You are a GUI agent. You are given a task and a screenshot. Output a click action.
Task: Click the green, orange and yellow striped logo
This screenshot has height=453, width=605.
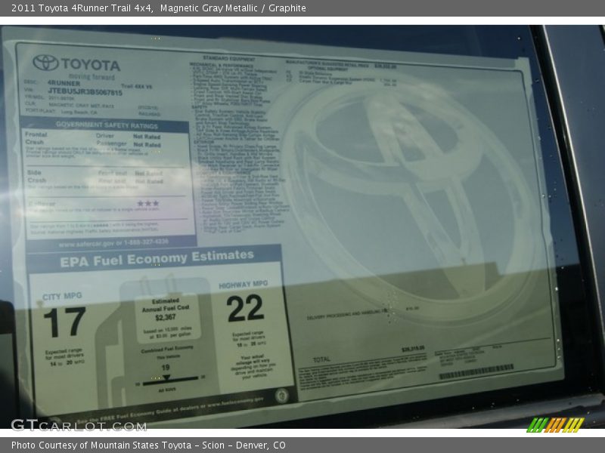[555, 424]
